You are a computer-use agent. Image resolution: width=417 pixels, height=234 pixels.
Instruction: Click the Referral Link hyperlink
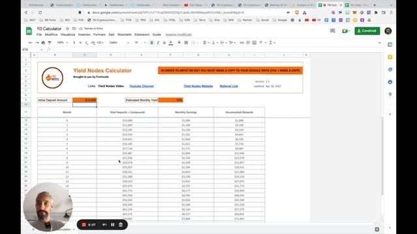coord(229,86)
